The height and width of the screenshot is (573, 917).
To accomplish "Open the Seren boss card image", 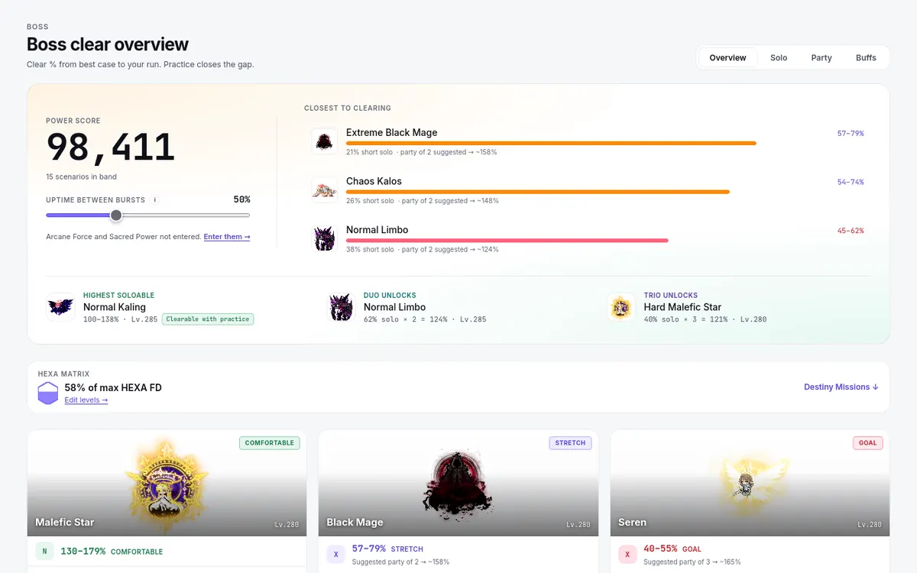I will pyautogui.click(x=750, y=483).
